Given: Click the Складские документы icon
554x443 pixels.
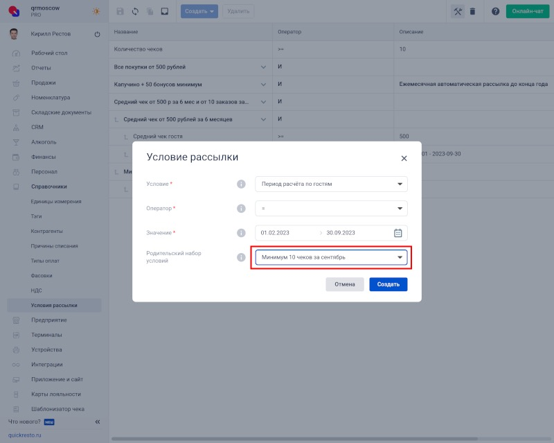Looking at the screenshot, I should (16, 112).
